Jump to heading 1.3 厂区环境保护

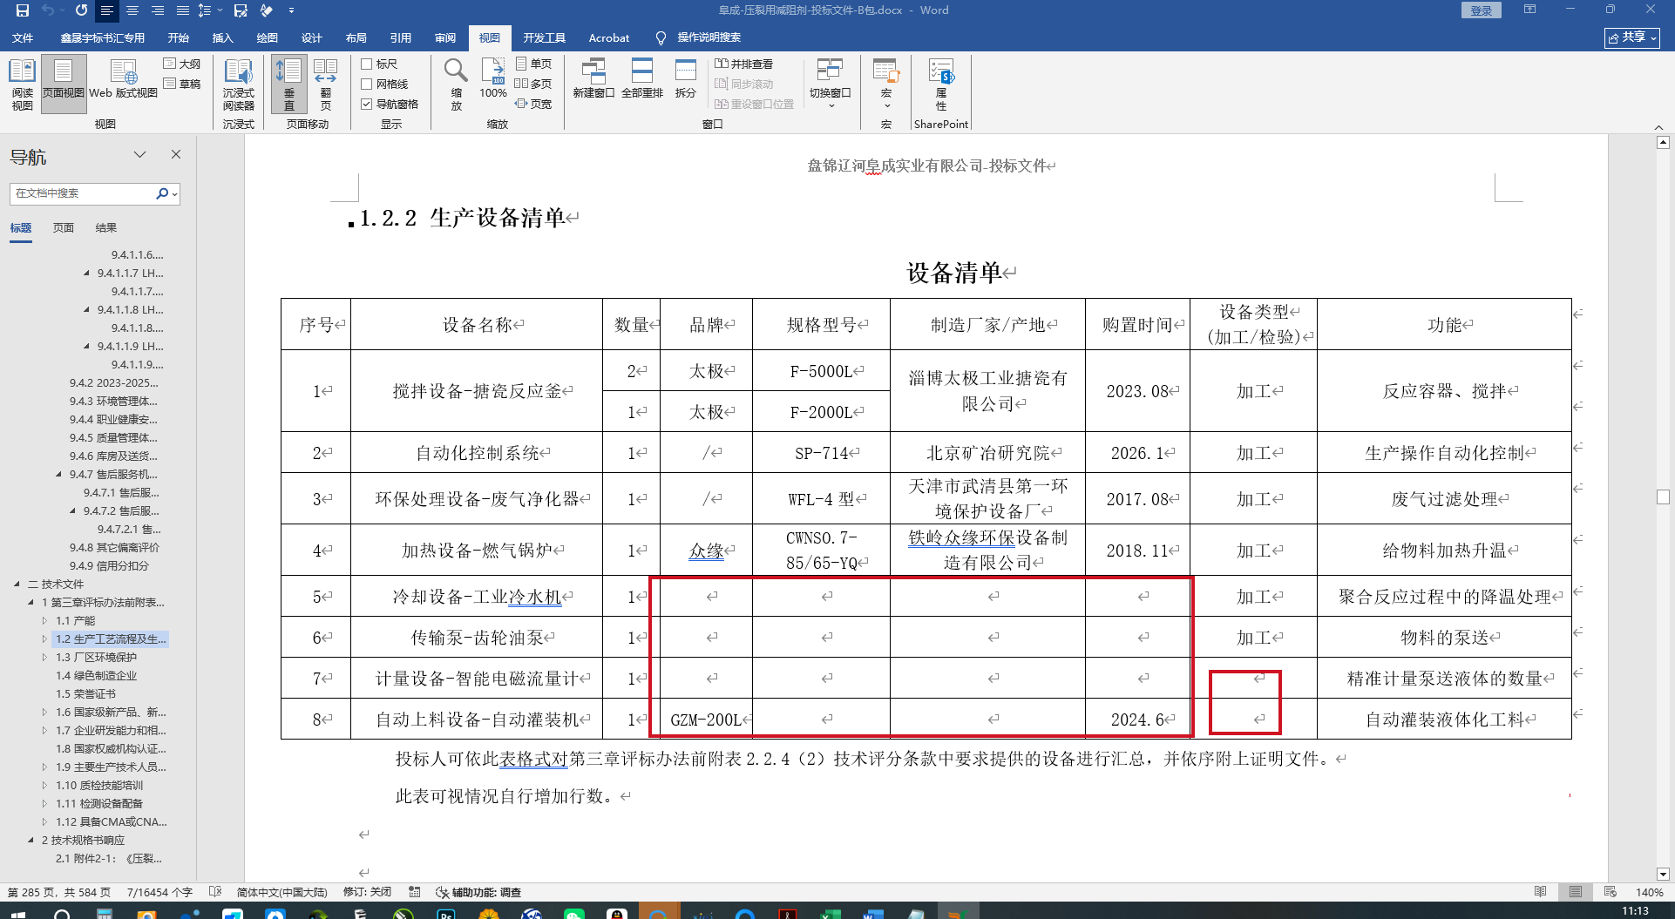coord(97,658)
